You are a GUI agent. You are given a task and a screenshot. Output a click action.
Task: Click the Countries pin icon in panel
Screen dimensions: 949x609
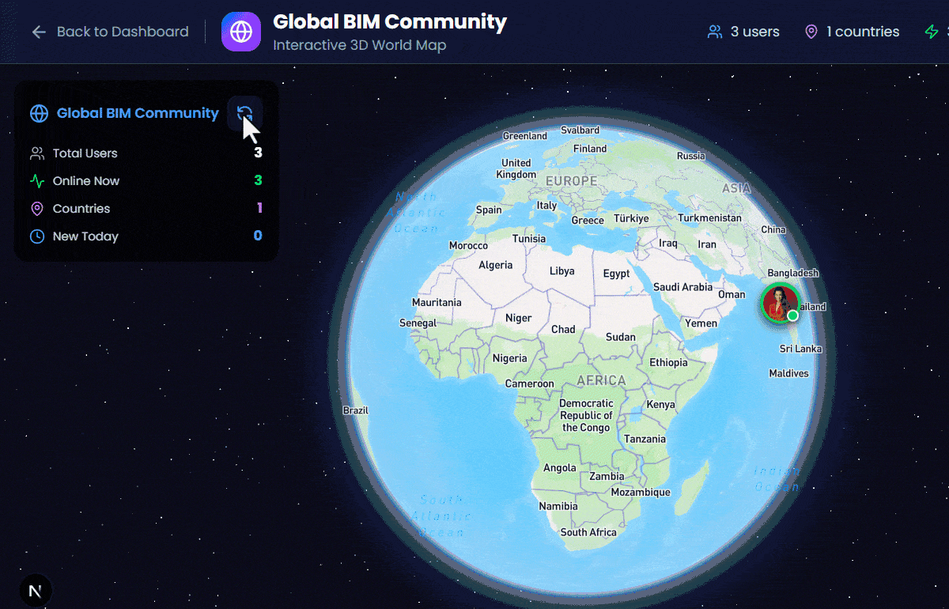click(x=37, y=209)
